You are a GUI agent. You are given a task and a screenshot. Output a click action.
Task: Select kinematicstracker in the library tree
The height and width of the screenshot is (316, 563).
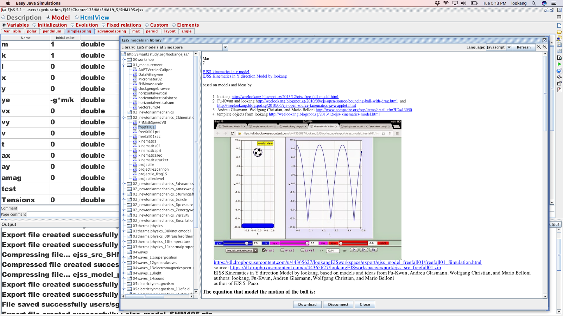pyautogui.click(x=153, y=160)
